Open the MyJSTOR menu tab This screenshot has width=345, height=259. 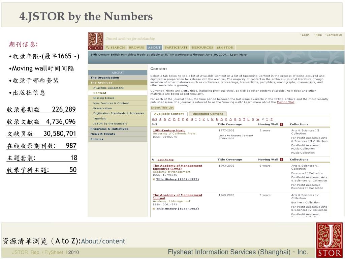(225, 47)
